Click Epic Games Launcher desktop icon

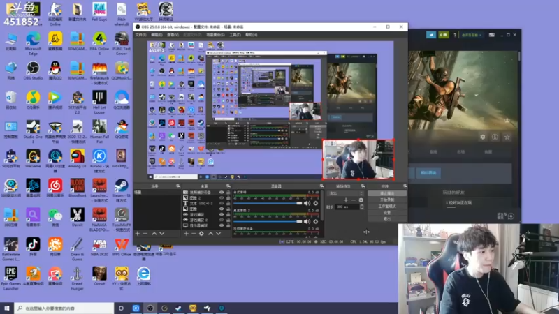tap(10, 278)
